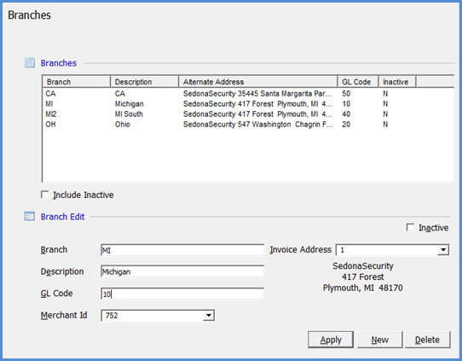This screenshot has height=361, width=462.
Task: Select the MI2 MI South row
Action: coord(247,114)
